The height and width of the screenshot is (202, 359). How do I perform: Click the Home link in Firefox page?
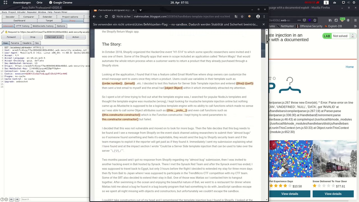pos(349,67)
